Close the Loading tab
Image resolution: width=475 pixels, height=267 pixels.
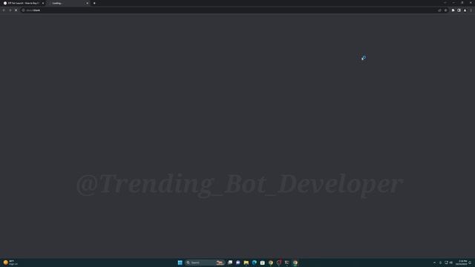pos(88,3)
